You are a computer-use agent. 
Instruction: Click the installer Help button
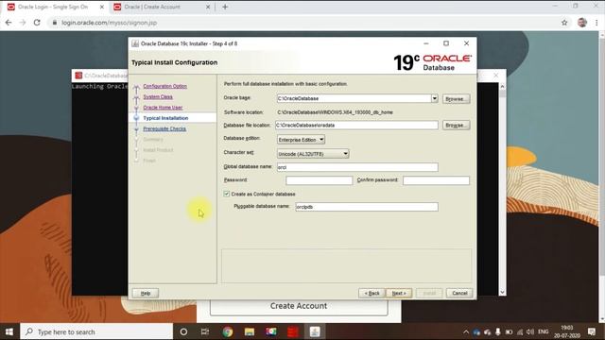pos(146,294)
